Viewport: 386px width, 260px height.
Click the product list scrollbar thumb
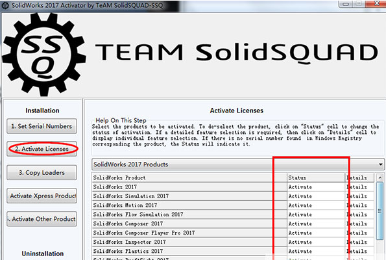pos(380,211)
